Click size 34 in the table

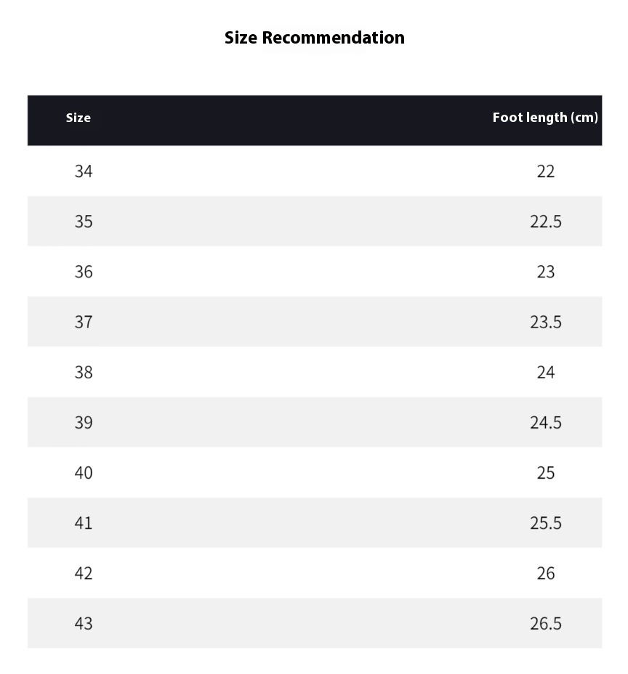coord(84,171)
